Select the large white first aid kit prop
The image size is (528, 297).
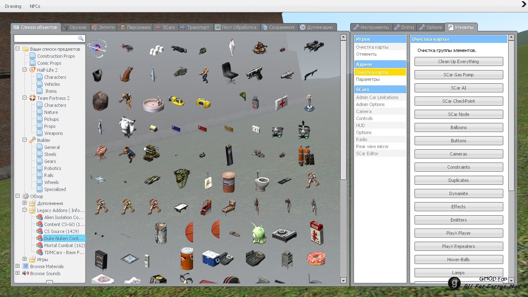coord(281,102)
